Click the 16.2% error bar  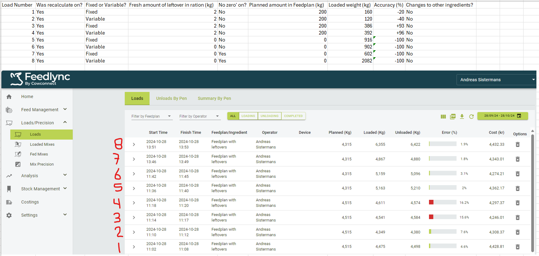coord(443,202)
